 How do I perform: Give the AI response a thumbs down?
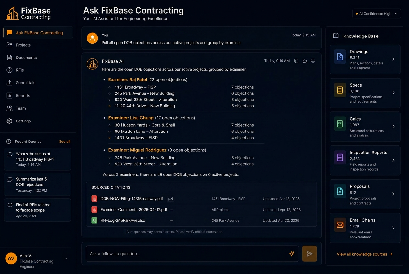click(x=313, y=61)
